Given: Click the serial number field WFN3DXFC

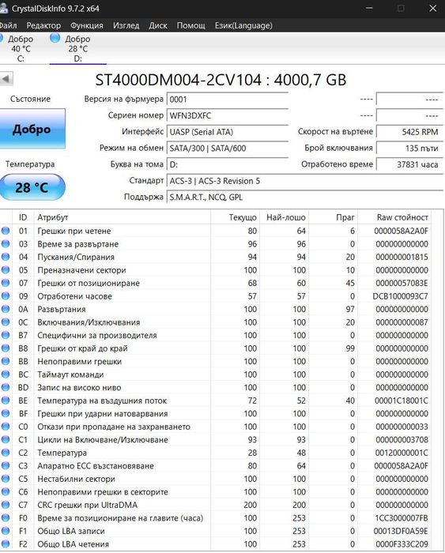Looking at the screenshot, I should point(228,115).
